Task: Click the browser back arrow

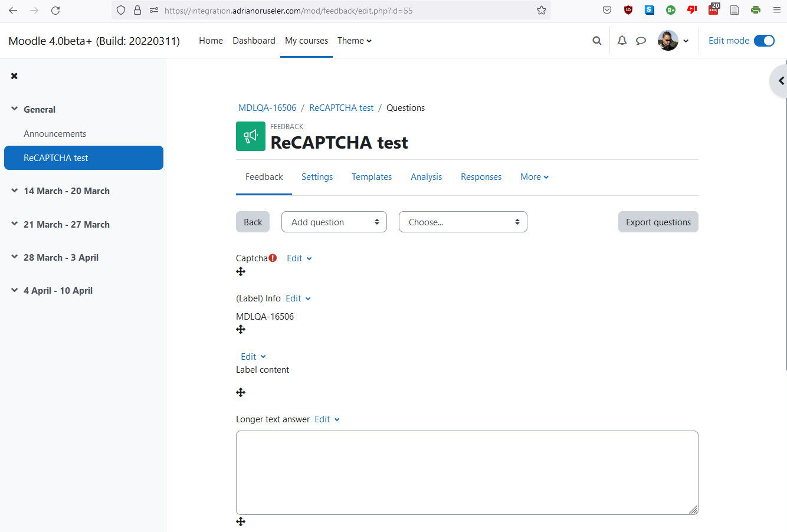Action: pos(13,10)
